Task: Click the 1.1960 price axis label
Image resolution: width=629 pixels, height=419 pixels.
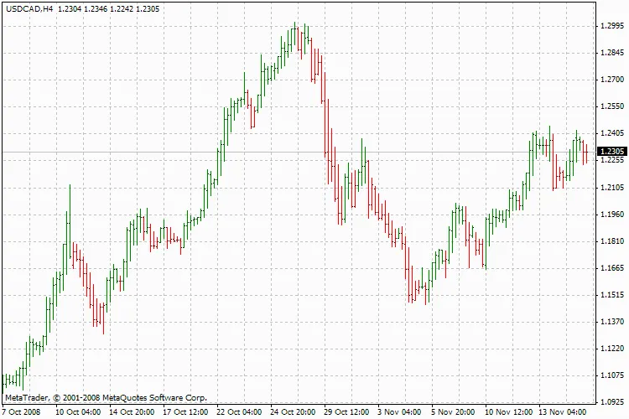Action: click(x=611, y=215)
